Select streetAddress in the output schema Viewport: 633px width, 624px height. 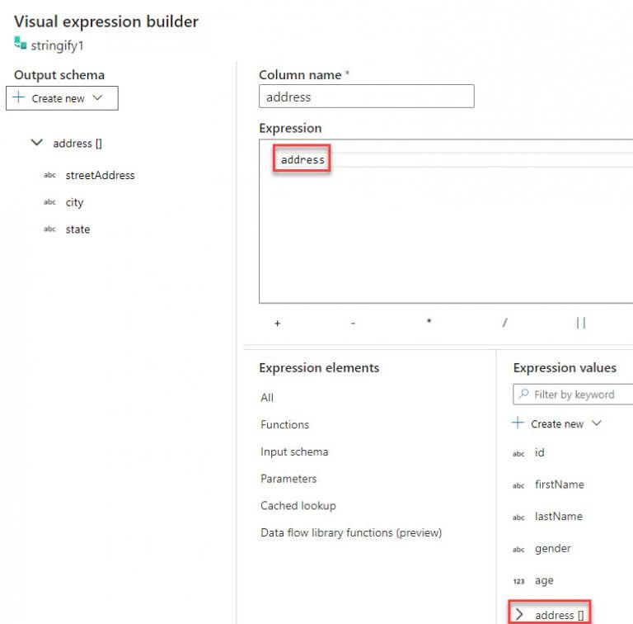[100, 175]
